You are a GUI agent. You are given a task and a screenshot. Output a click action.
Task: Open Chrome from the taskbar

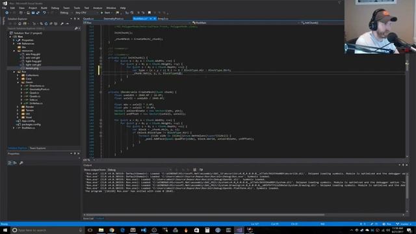(112, 230)
